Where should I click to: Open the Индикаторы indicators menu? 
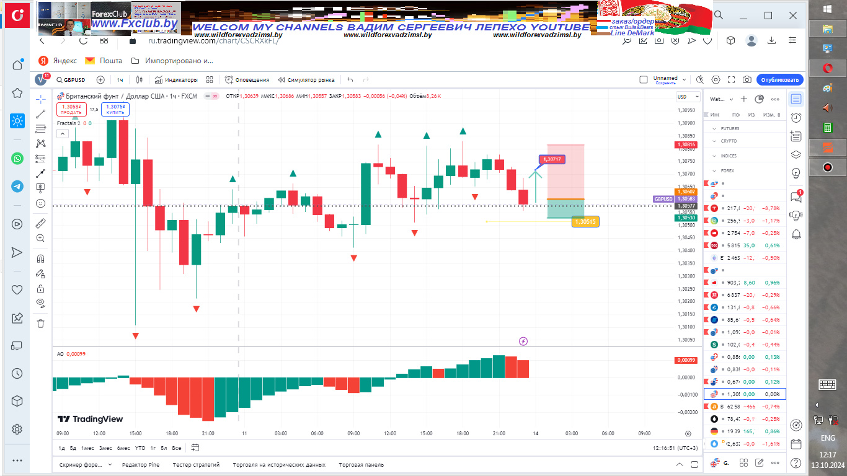(176, 80)
